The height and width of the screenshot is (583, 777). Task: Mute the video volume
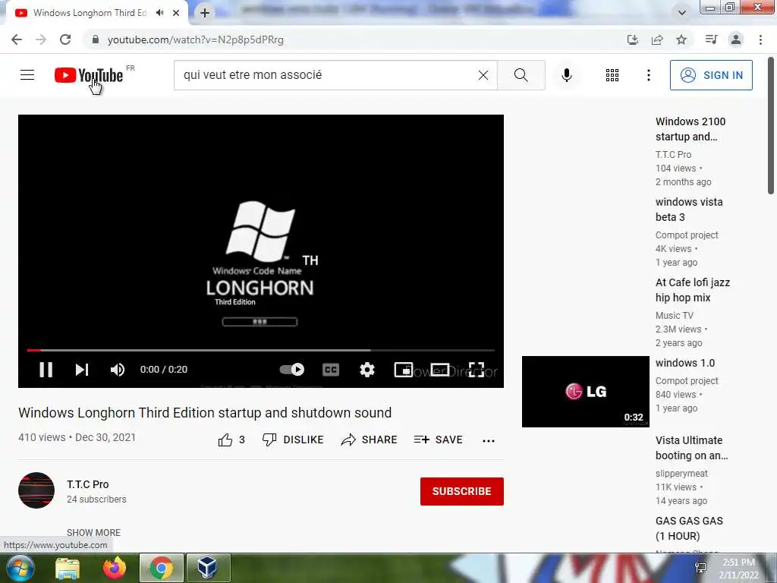pyautogui.click(x=118, y=370)
